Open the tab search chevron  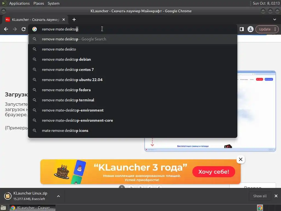pos(274,20)
